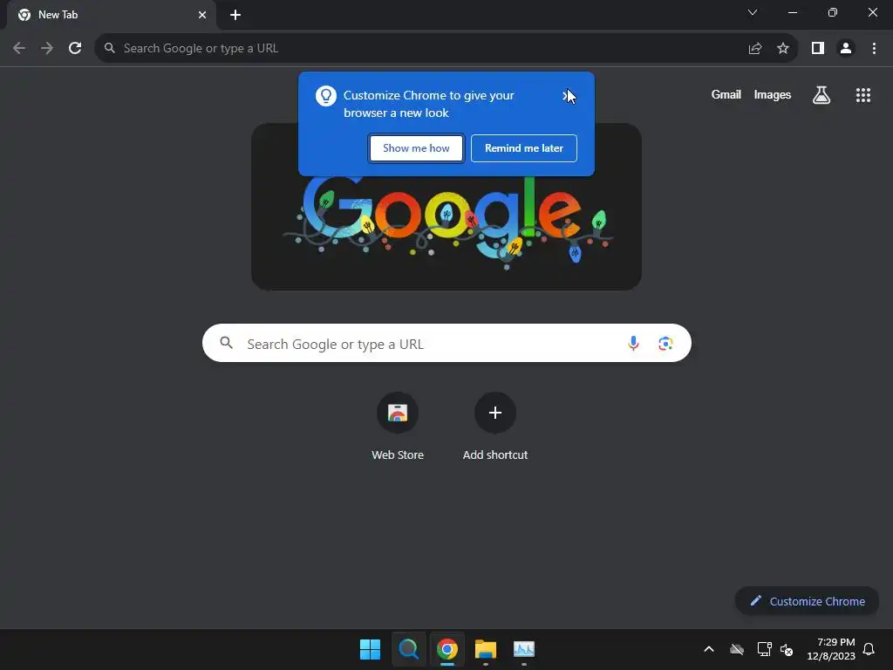
Task: Bookmark this tab with the star icon
Action: 783,49
